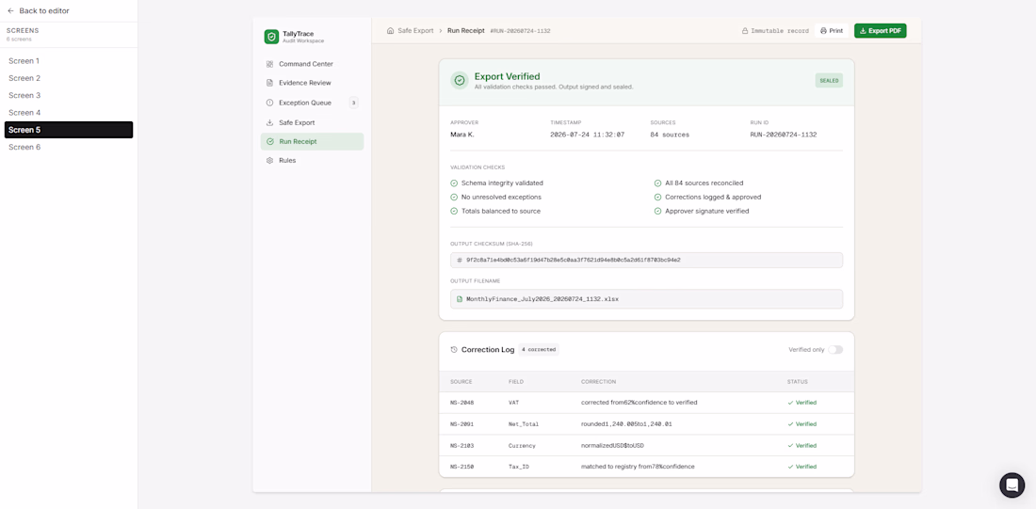The image size is (1036, 509).
Task: Click the Correction Log history icon
Action: [x=454, y=350]
